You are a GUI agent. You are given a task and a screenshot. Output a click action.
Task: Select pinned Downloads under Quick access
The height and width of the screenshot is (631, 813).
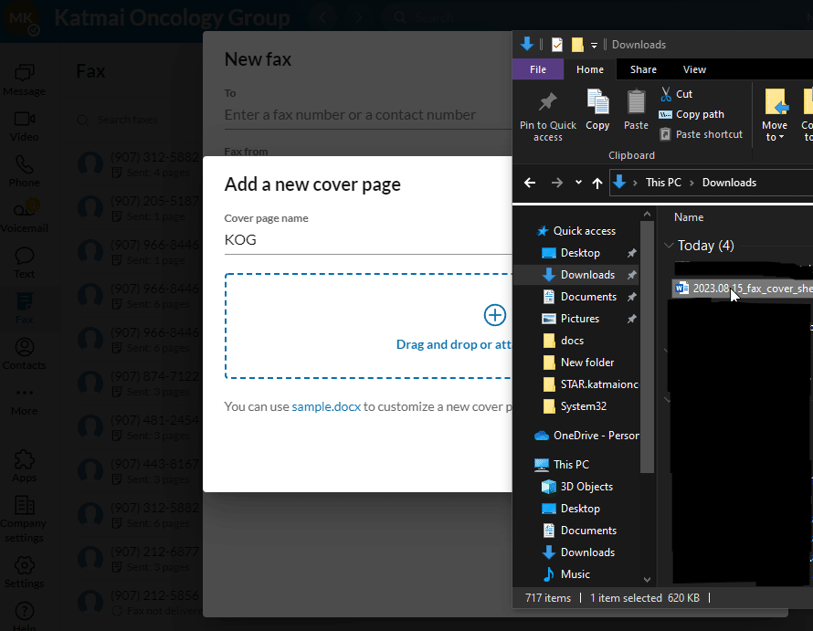tap(587, 275)
